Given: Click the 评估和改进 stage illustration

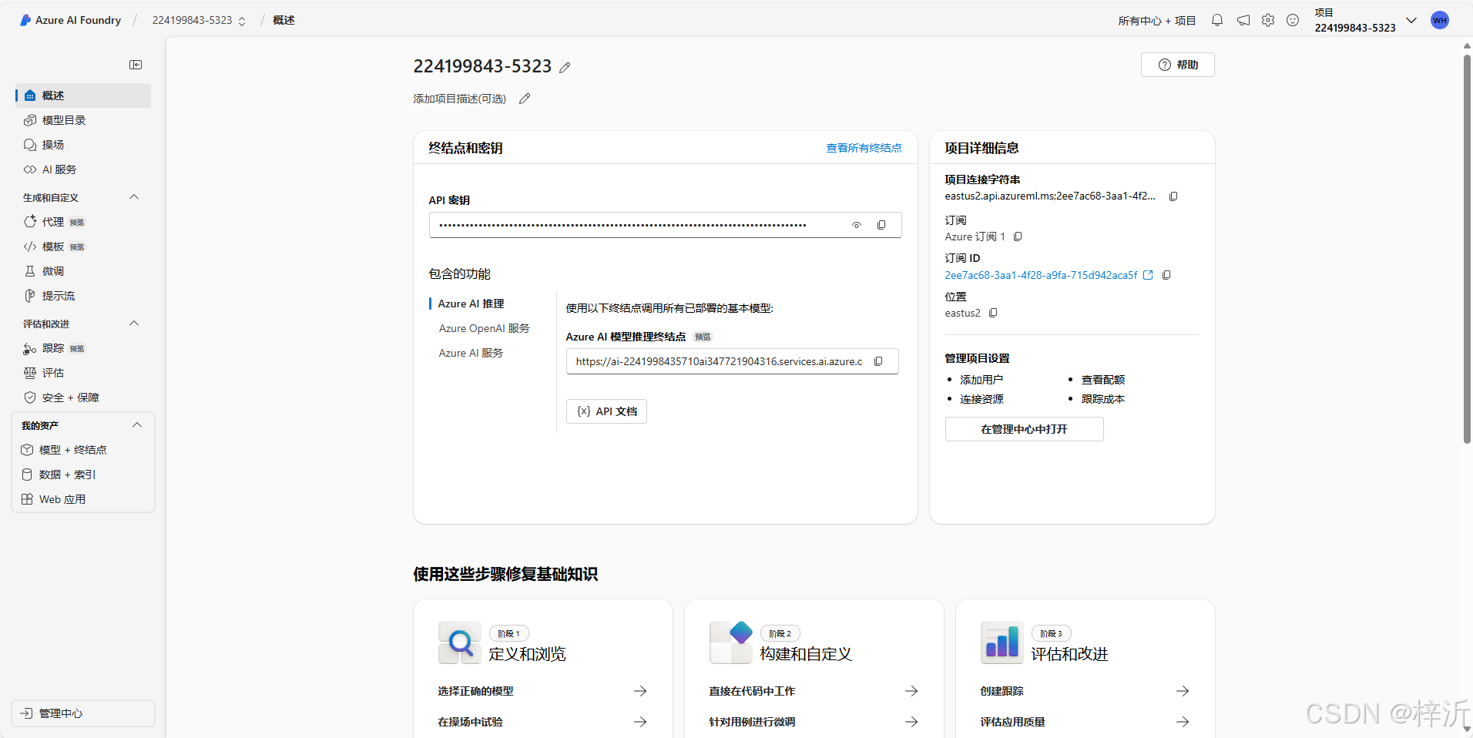Looking at the screenshot, I should click(x=1002, y=642).
